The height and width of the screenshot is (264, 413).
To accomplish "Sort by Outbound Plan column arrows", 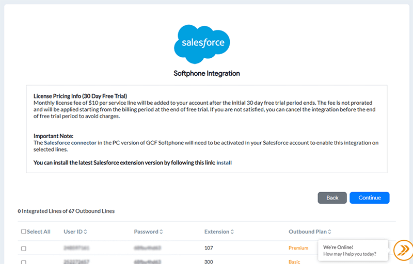I will click(329, 232).
